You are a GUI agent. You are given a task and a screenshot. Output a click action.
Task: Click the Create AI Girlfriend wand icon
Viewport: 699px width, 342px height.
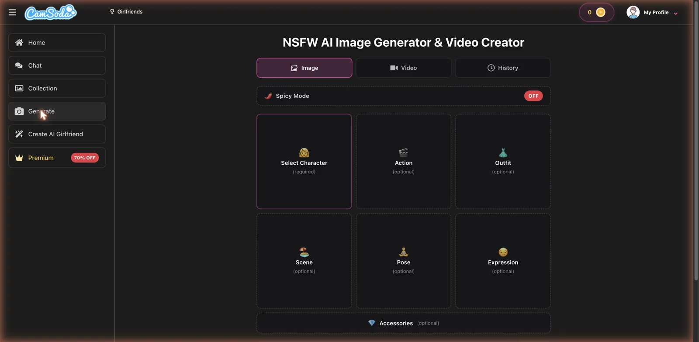pos(19,134)
